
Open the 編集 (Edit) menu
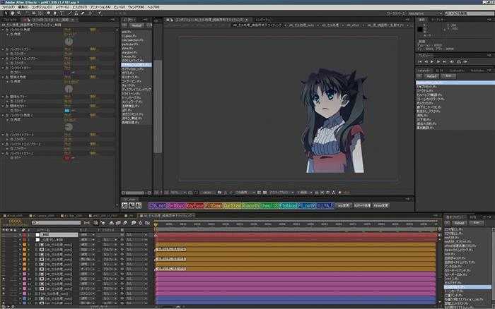[23, 7]
